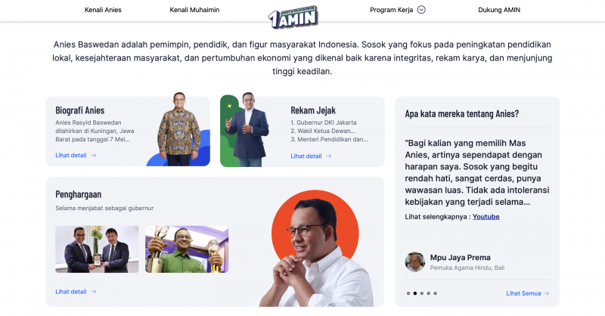Click the Lihat Semua arrow icon
605x316 pixels.
click(x=546, y=293)
